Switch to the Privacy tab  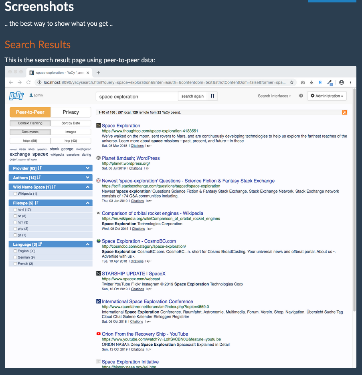[x=71, y=112]
